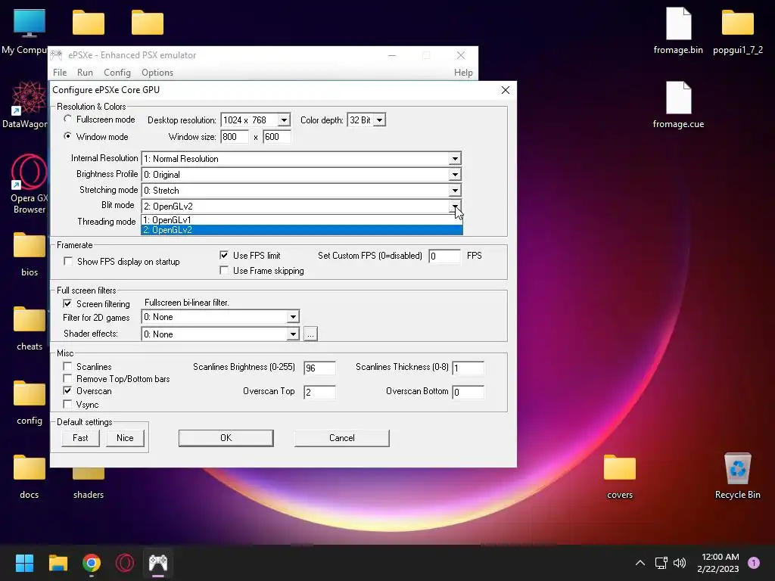Open the File menu in ePSXe
The height and width of the screenshot is (581, 775).
60,72
